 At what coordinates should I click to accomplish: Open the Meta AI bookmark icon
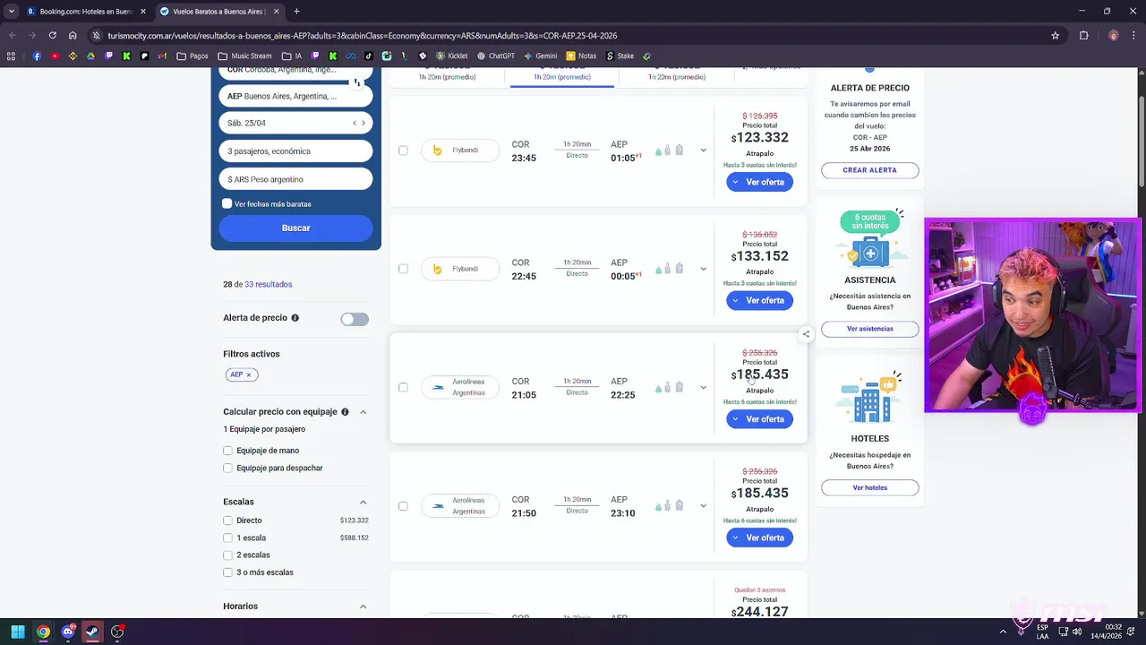coord(351,56)
